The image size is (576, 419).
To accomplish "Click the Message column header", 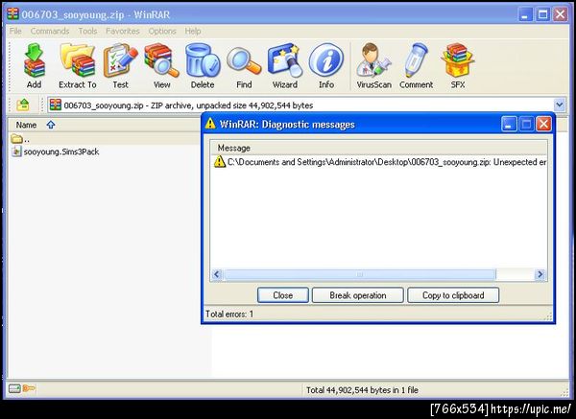I will (378, 148).
